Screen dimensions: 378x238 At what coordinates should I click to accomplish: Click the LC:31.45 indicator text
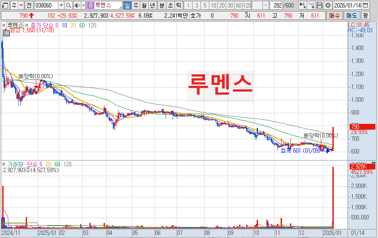(359, 25)
